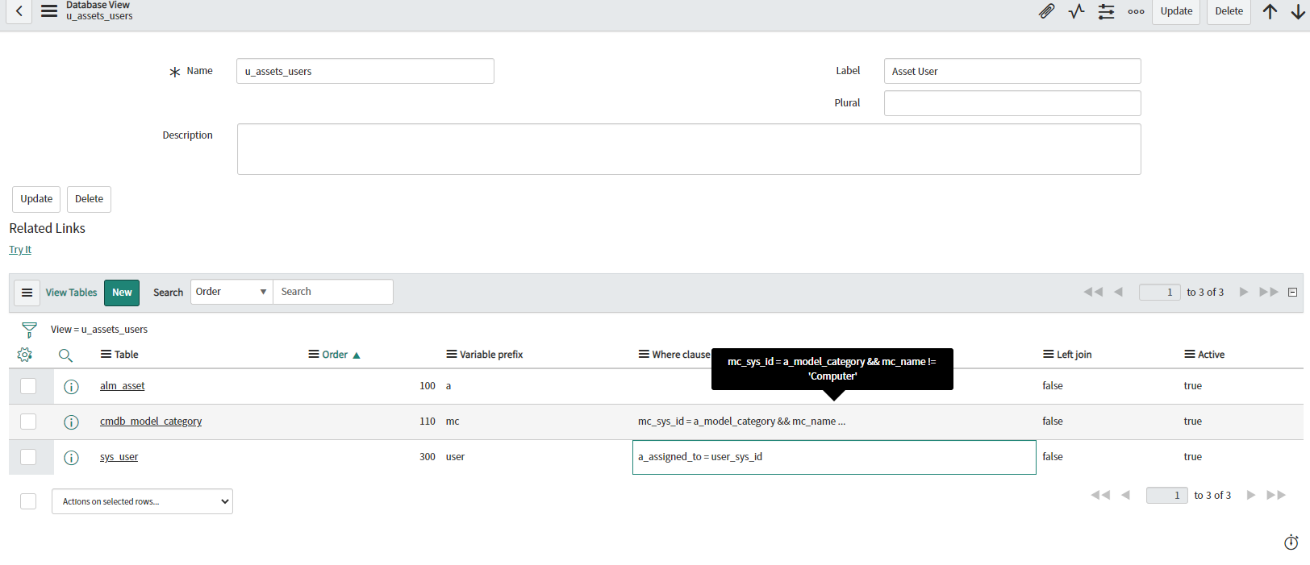Go to the last page in the top pager
1310x565 pixels.
1269,292
